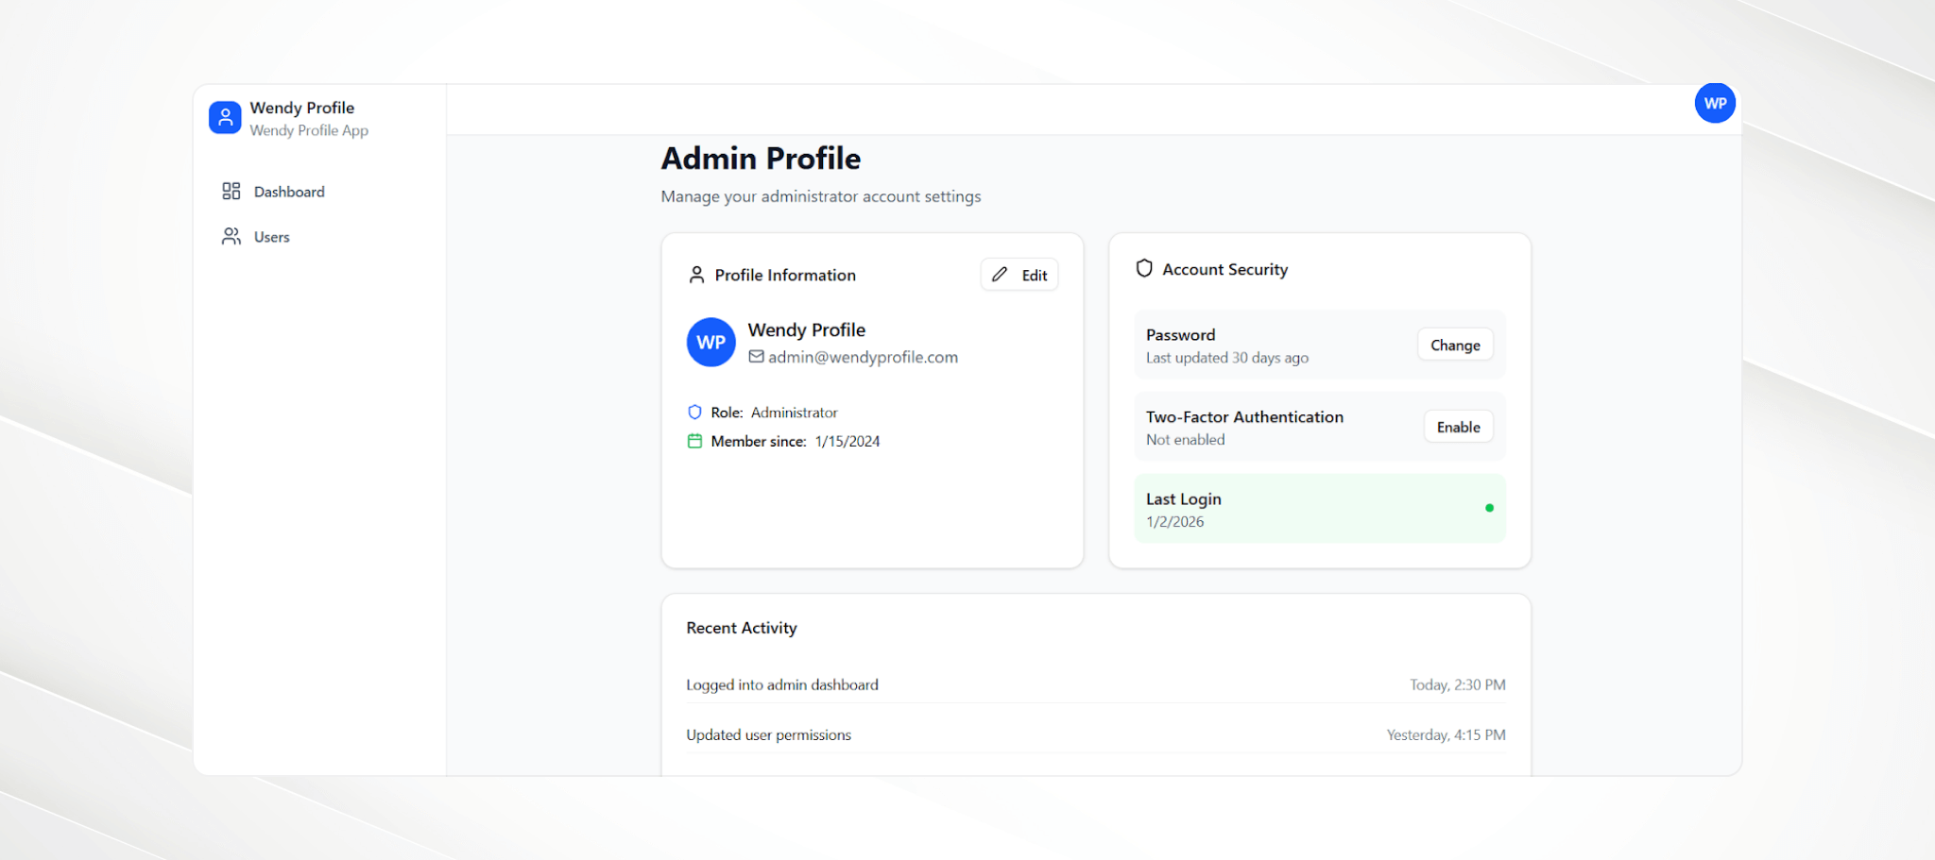The image size is (1935, 860).
Task: Click the shield icon next to Role
Action: (694, 413)
